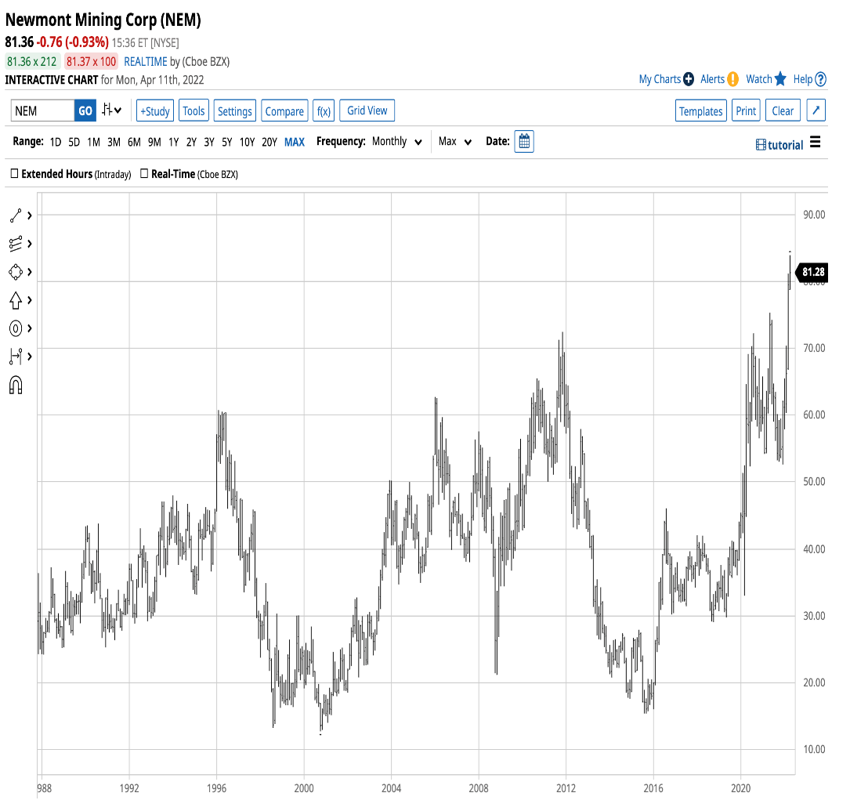Select the trend line drawing tool

pos(16,215)
